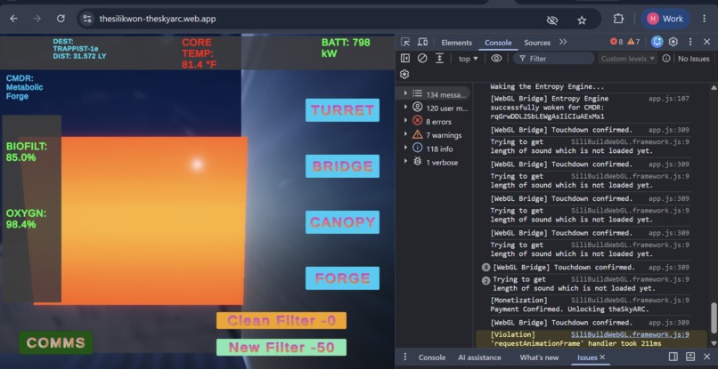Click the console scrollbar thumb
This screenshot has width=718, height=369.
click(x=713, y=318)
